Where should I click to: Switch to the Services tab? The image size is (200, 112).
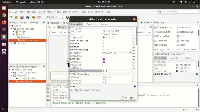[x=34, y=22]
